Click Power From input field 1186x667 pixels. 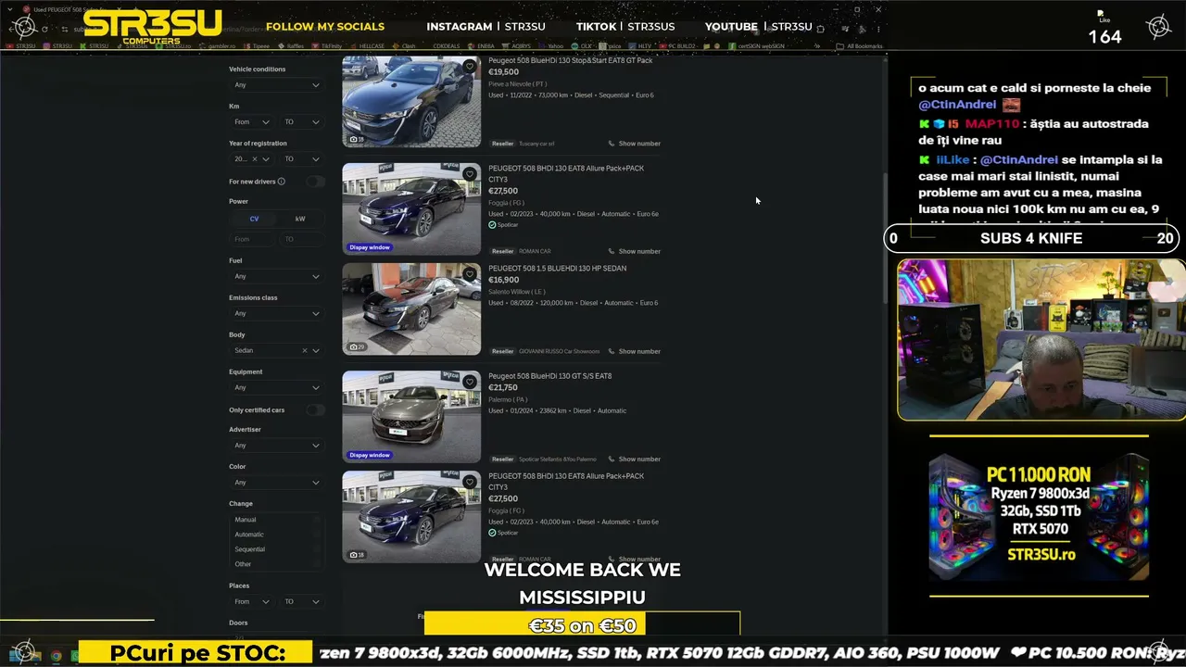click(253, 239)
